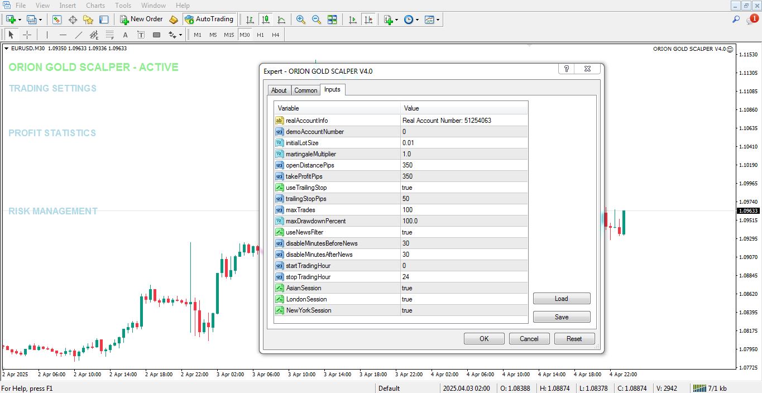Screen dimensions: 762x393
Task: Expand the Indicators dropdown arrow
Action: pyautogui.click(x=397, y=20)
